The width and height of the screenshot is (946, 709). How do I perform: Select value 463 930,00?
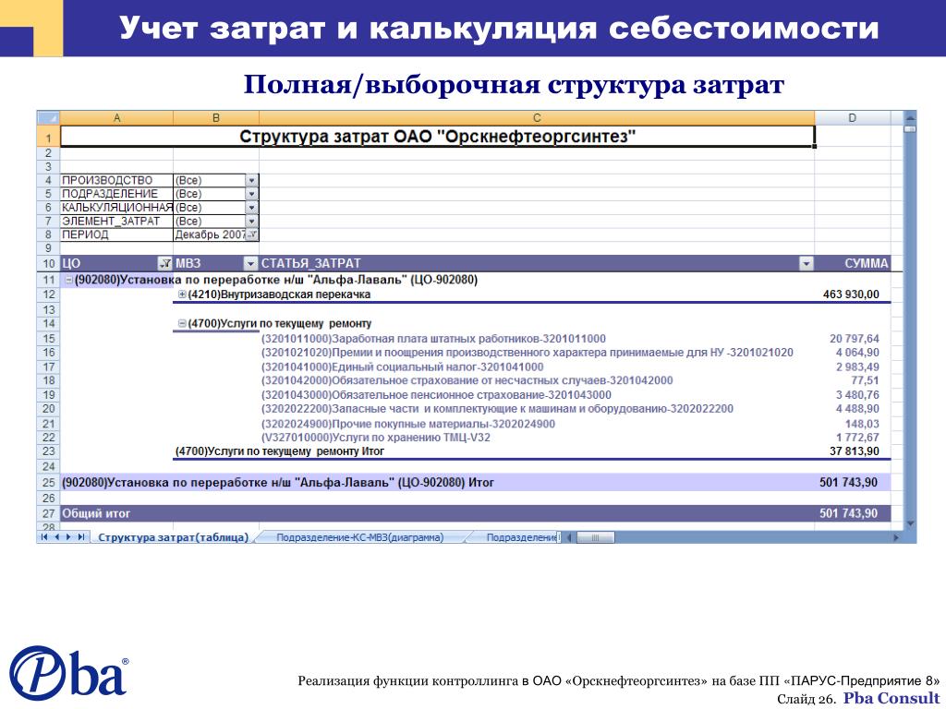click(851, 294)
